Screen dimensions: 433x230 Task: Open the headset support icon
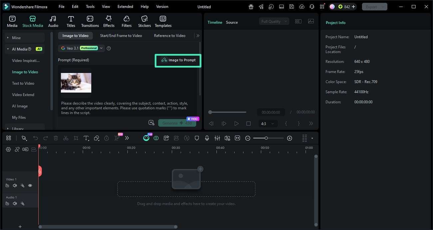coord(312,7)
